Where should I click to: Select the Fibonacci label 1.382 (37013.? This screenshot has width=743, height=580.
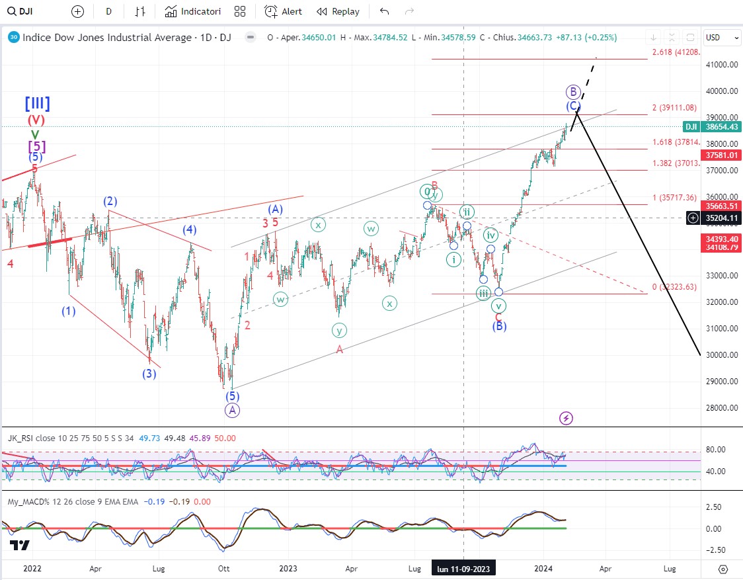(x=676, y=163)
